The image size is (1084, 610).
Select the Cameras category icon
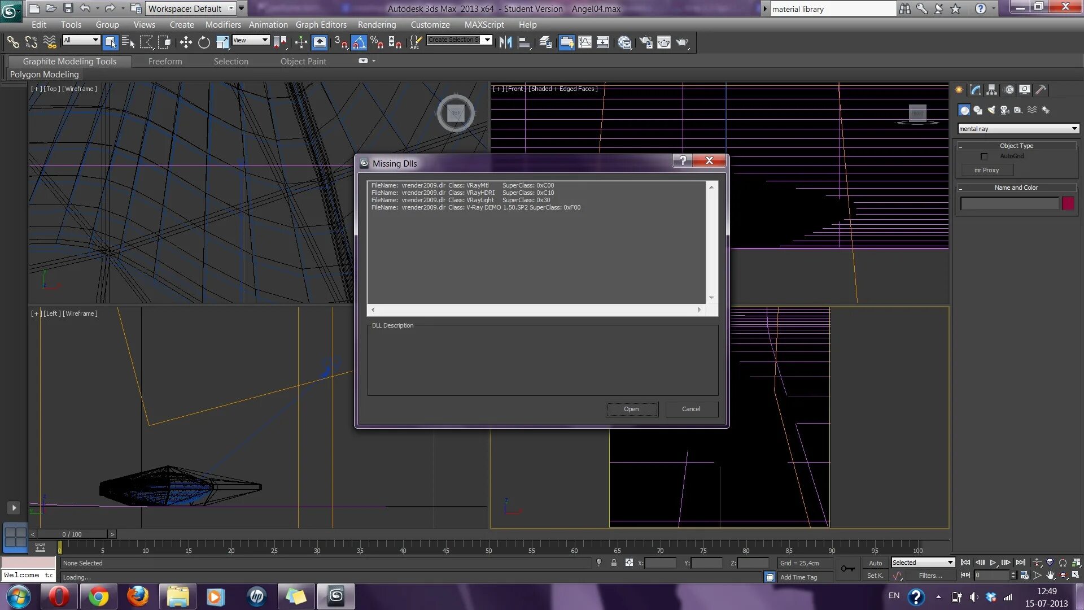[x=1005, y=110]
